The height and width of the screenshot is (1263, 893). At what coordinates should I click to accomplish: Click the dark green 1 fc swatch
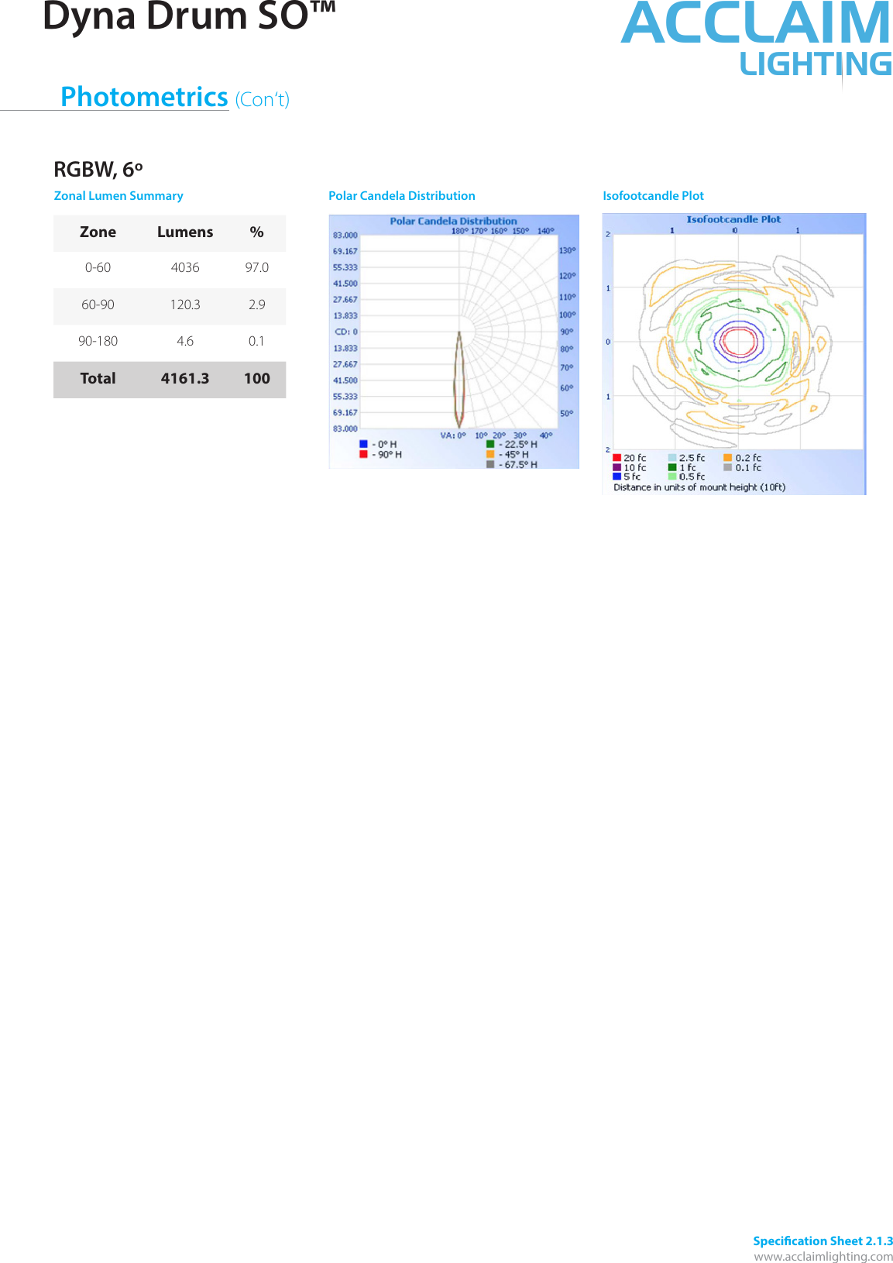coord(672,467)
